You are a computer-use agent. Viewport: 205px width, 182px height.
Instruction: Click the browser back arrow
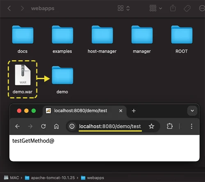point(17,126)
